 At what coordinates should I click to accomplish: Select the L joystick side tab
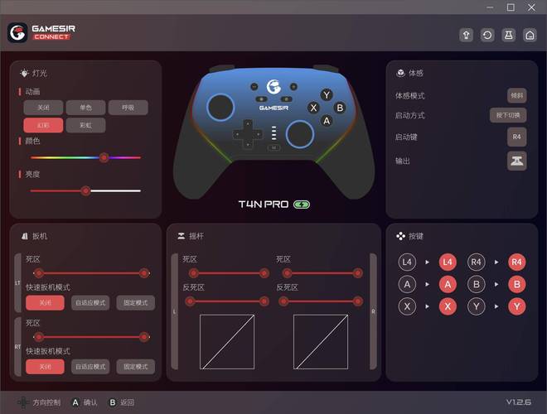point(174,311)
